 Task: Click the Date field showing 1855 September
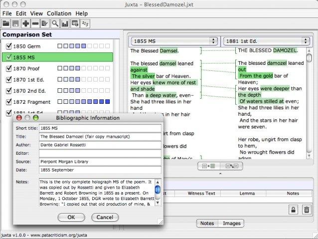coord(100,170)
